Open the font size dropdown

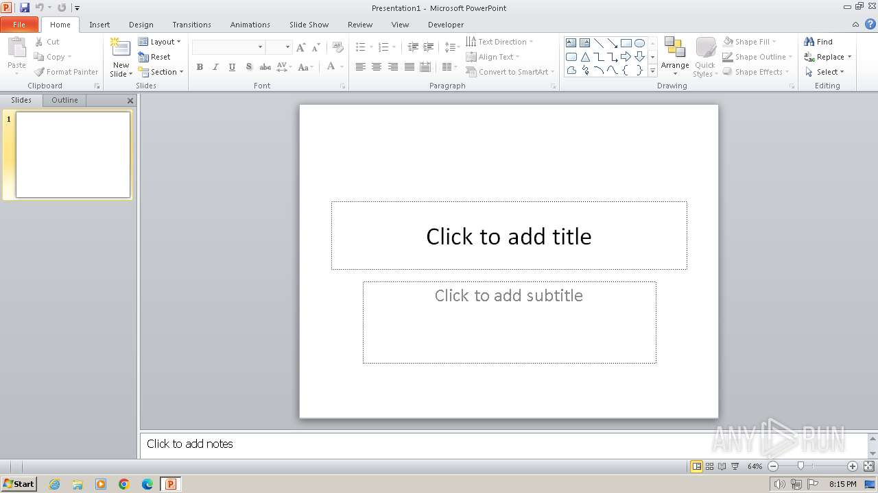[x=287, y=47]
